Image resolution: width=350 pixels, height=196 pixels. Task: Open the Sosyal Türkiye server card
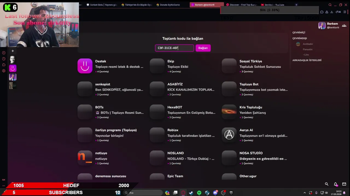255,66
